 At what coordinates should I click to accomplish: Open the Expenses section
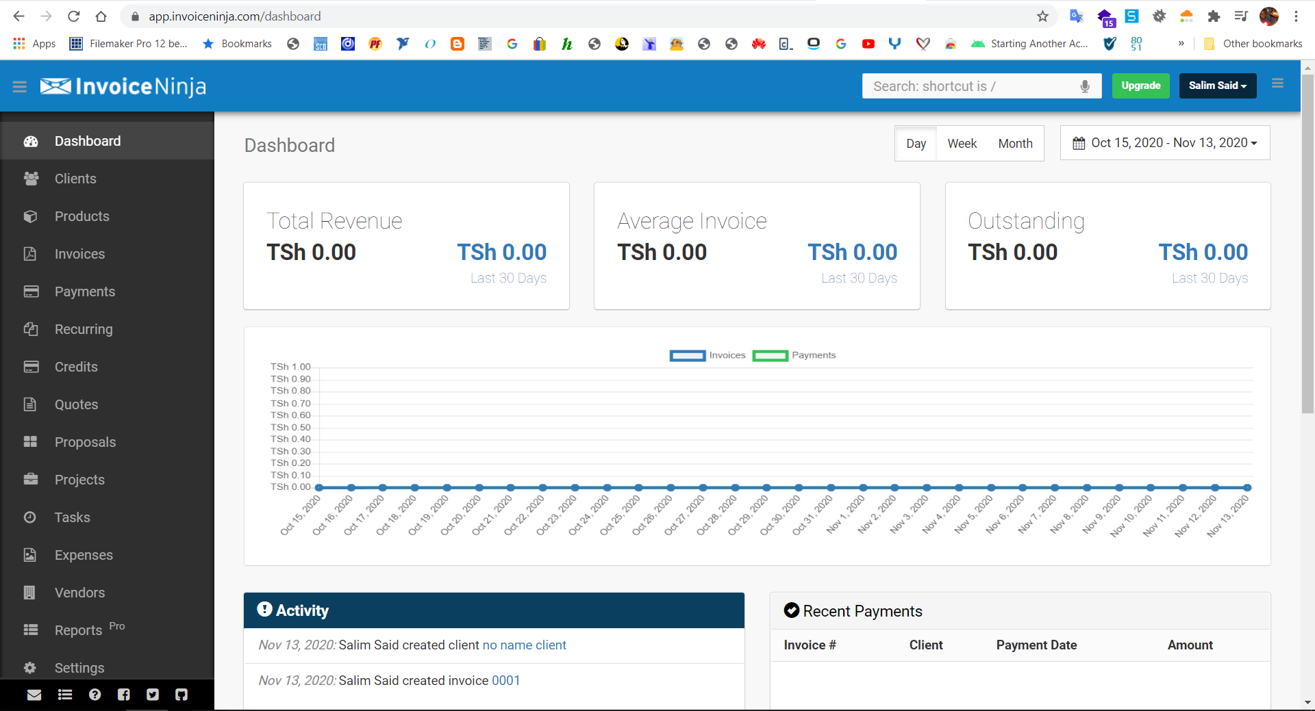click(84, 555)
